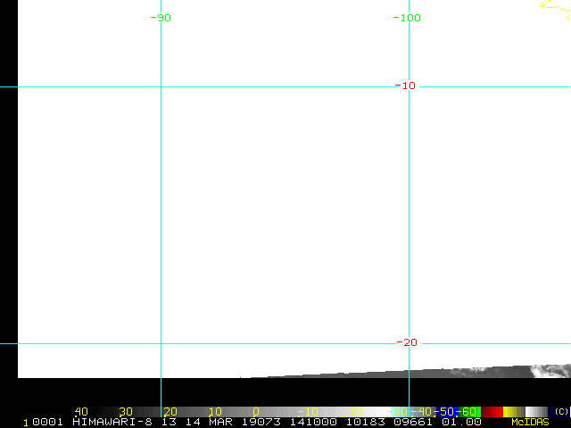This screenshot has height=428, width=571.
Task: Click the red -20 latitude label
Action: coord(407,342)
